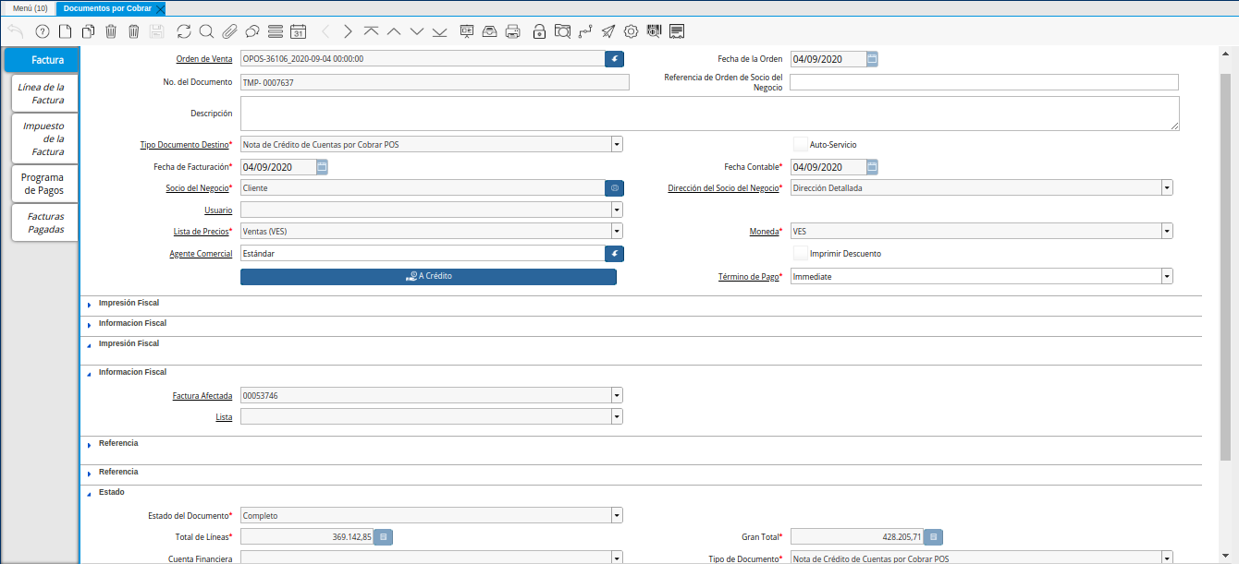
Task: Toggle the Imprimir Descuento checkbox
Action: pyautogui.click(x=801, y=253)
